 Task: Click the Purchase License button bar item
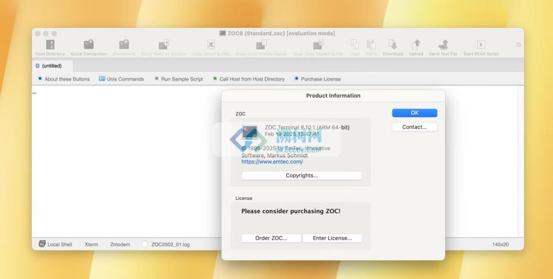click(318, 79)
